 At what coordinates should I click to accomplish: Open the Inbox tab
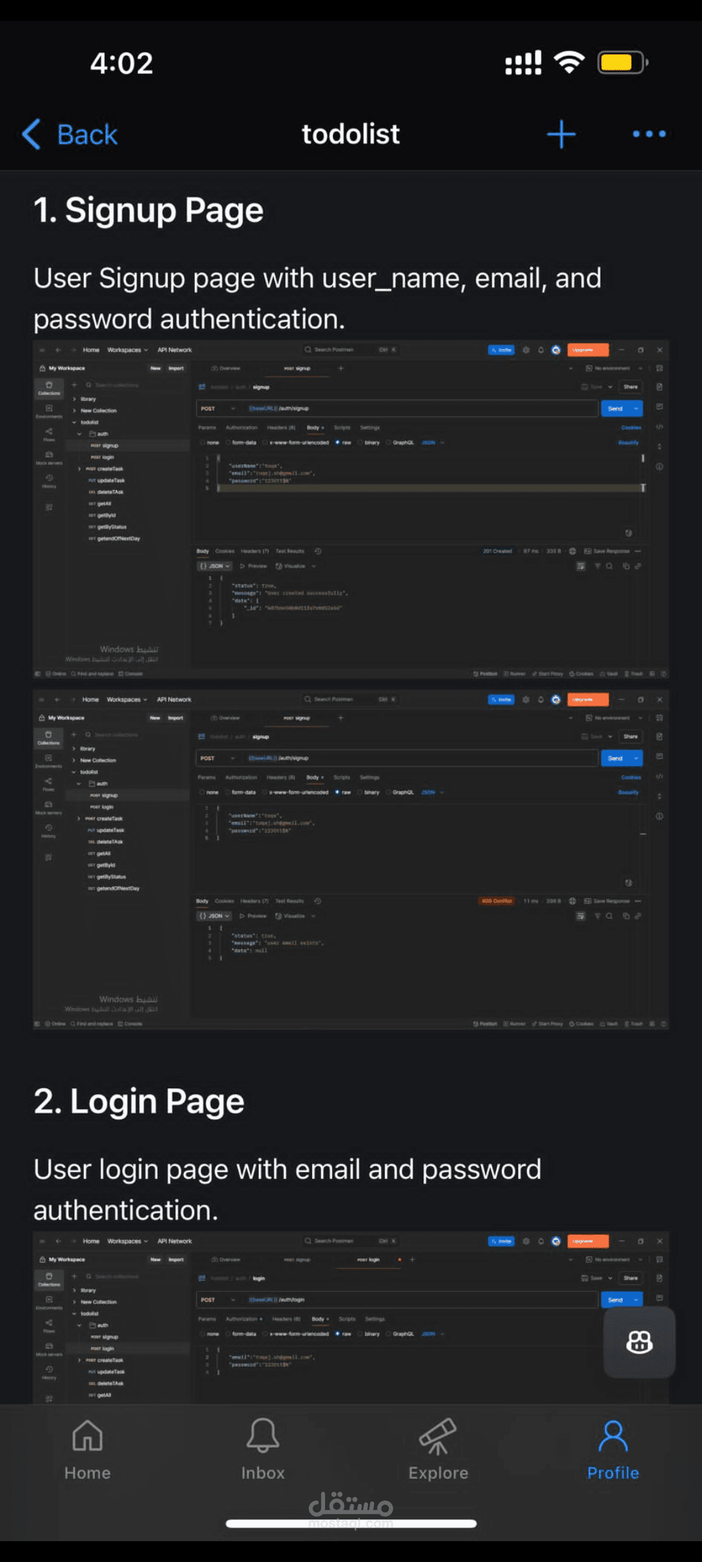pos(263,1450)
